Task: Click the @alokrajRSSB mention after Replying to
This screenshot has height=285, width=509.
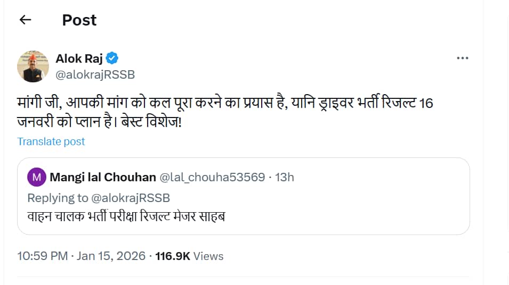Action: tap(131, 198)
